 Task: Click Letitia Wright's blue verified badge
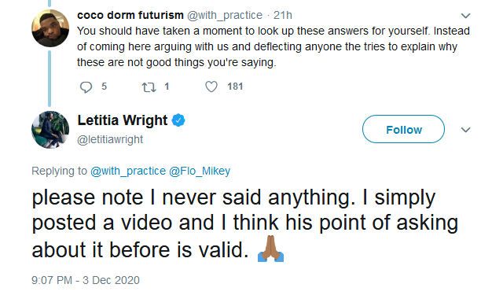(x=178, y=120)
